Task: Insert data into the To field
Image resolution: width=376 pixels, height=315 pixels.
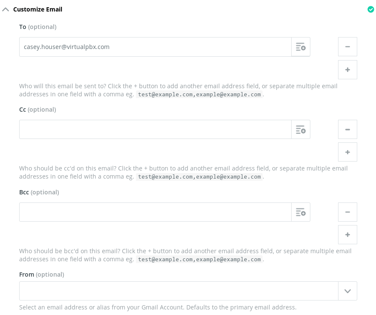Action: [301, 47]
